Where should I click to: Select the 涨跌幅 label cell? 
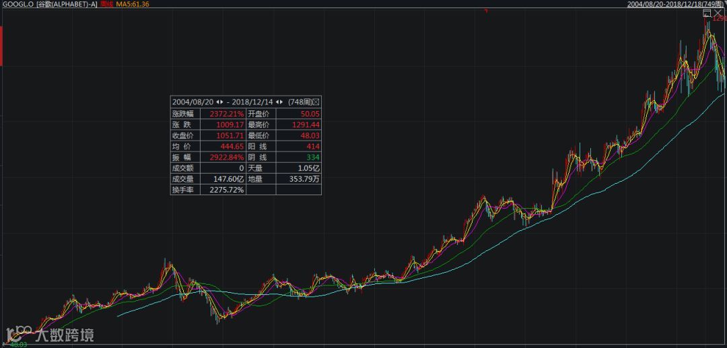186,114
